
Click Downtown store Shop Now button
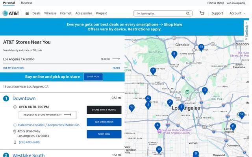pyautogui.click(x=104, y=134)
